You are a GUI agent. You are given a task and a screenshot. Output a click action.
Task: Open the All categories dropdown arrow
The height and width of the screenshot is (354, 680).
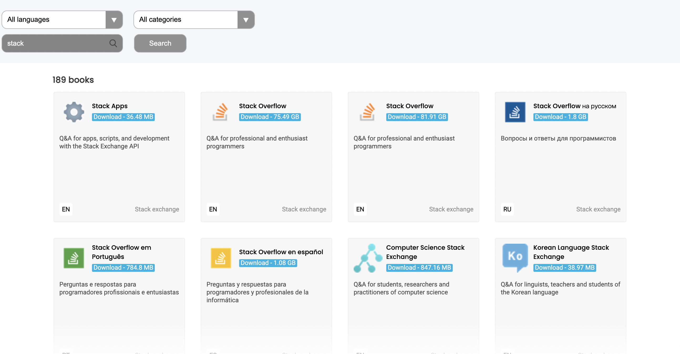[x=246, y=20]
